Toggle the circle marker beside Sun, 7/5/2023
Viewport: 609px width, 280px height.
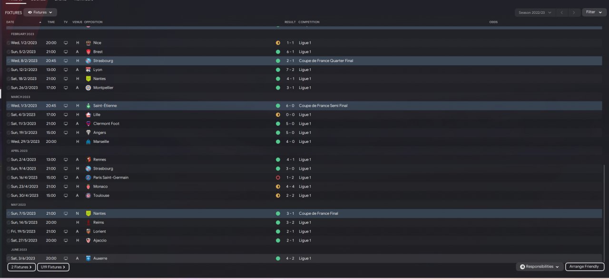(x=9, y=213)
